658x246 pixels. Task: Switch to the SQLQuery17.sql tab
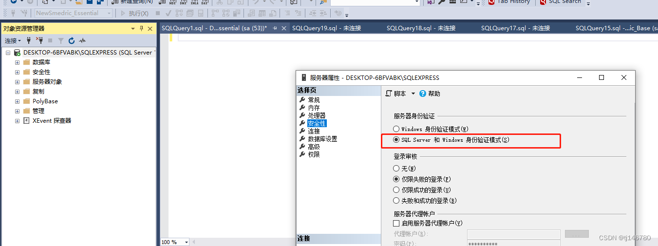click(516, 28)
